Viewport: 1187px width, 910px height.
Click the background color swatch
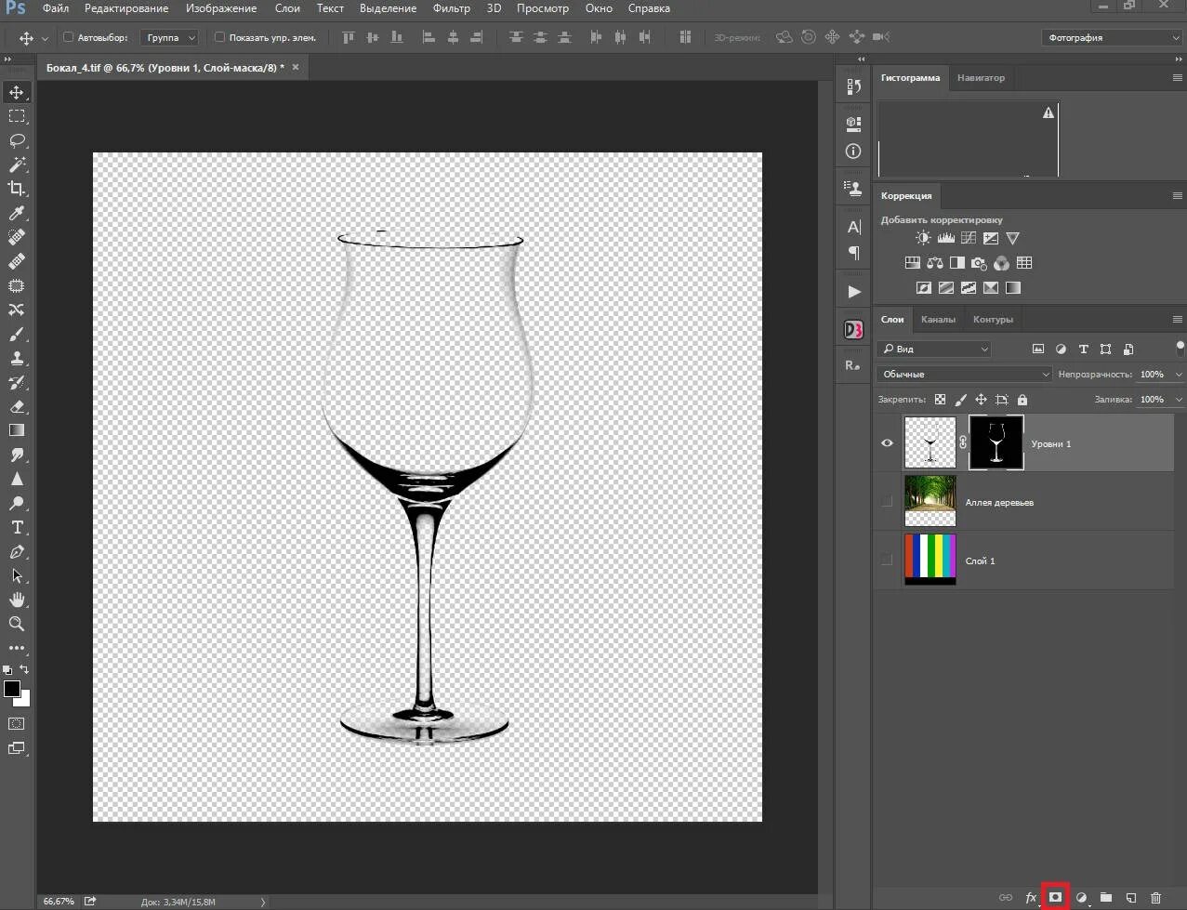tap(25, 700)
